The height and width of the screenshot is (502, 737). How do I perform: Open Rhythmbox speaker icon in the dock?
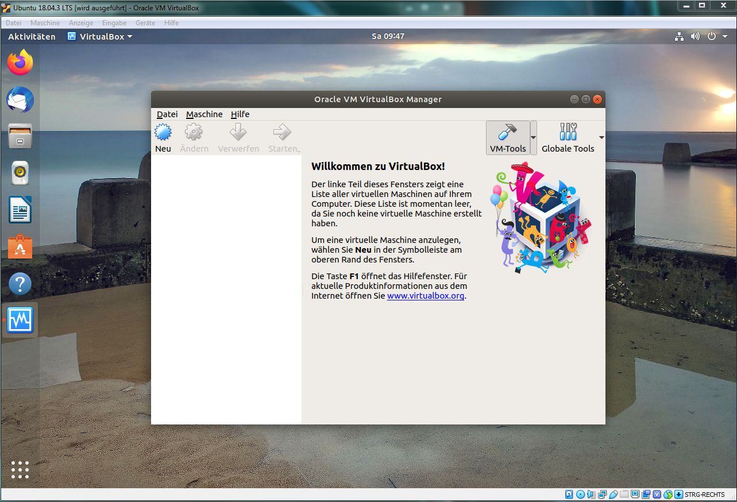coord(20,173)
